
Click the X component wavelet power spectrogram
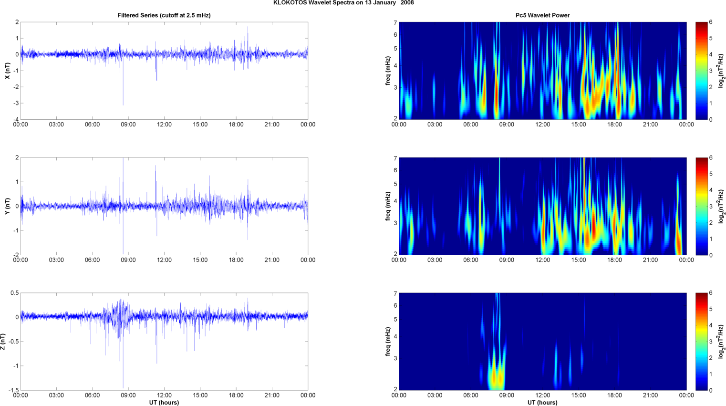tap(542, 71)
